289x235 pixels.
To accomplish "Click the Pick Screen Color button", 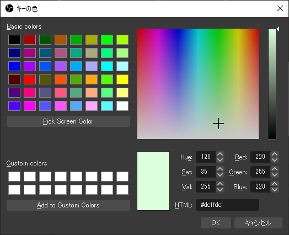I will point(68,121).
